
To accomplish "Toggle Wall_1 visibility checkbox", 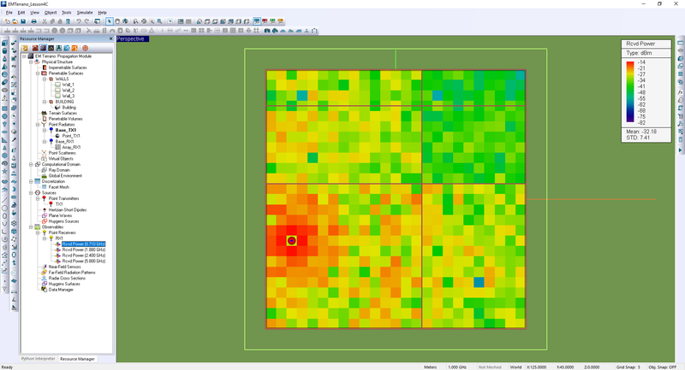I will tap(57, 85).
